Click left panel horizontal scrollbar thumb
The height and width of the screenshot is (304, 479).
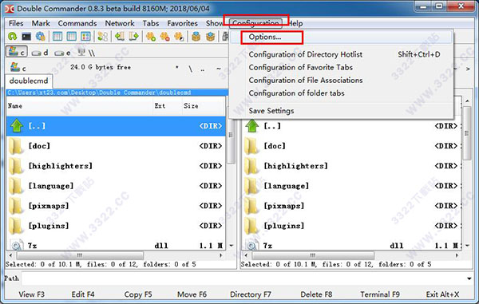(80, 255)
